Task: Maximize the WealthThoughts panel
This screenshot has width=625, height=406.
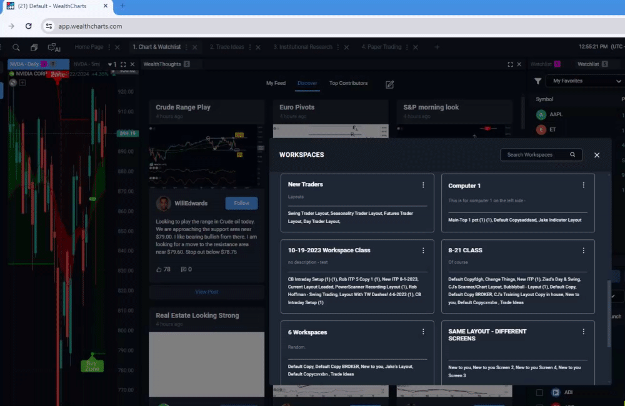Action: pyautogui.click(x=510, y=64)
